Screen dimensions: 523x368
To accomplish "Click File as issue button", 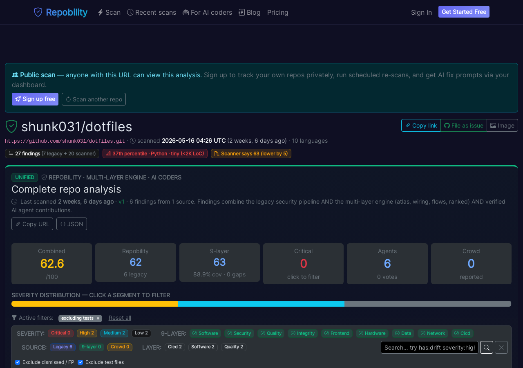I will pyautogui.click(x=464, y=125).
